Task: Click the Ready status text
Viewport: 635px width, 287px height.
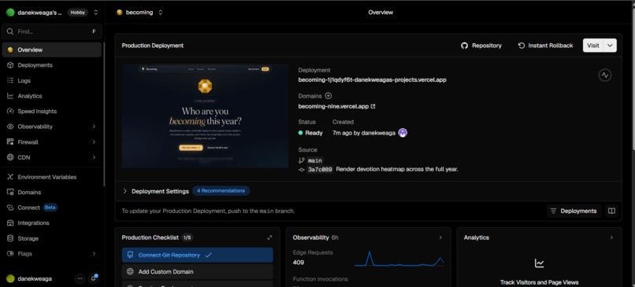Action: [314, 133]
